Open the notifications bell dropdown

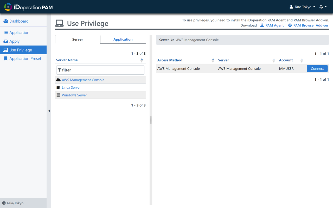point(323,7)
